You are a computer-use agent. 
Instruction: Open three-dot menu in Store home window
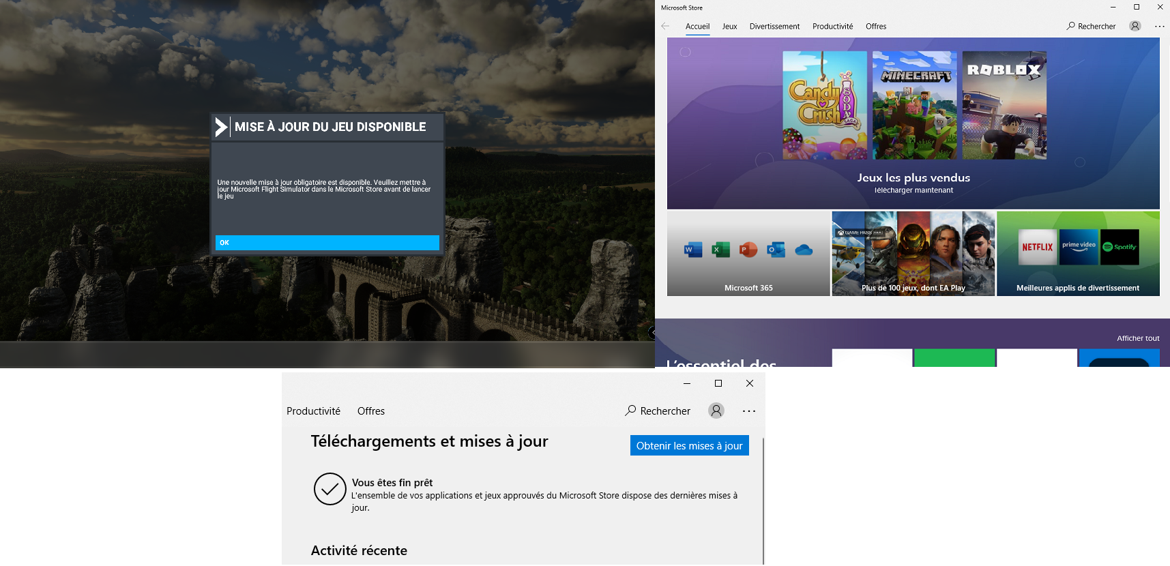(1160, 27)
